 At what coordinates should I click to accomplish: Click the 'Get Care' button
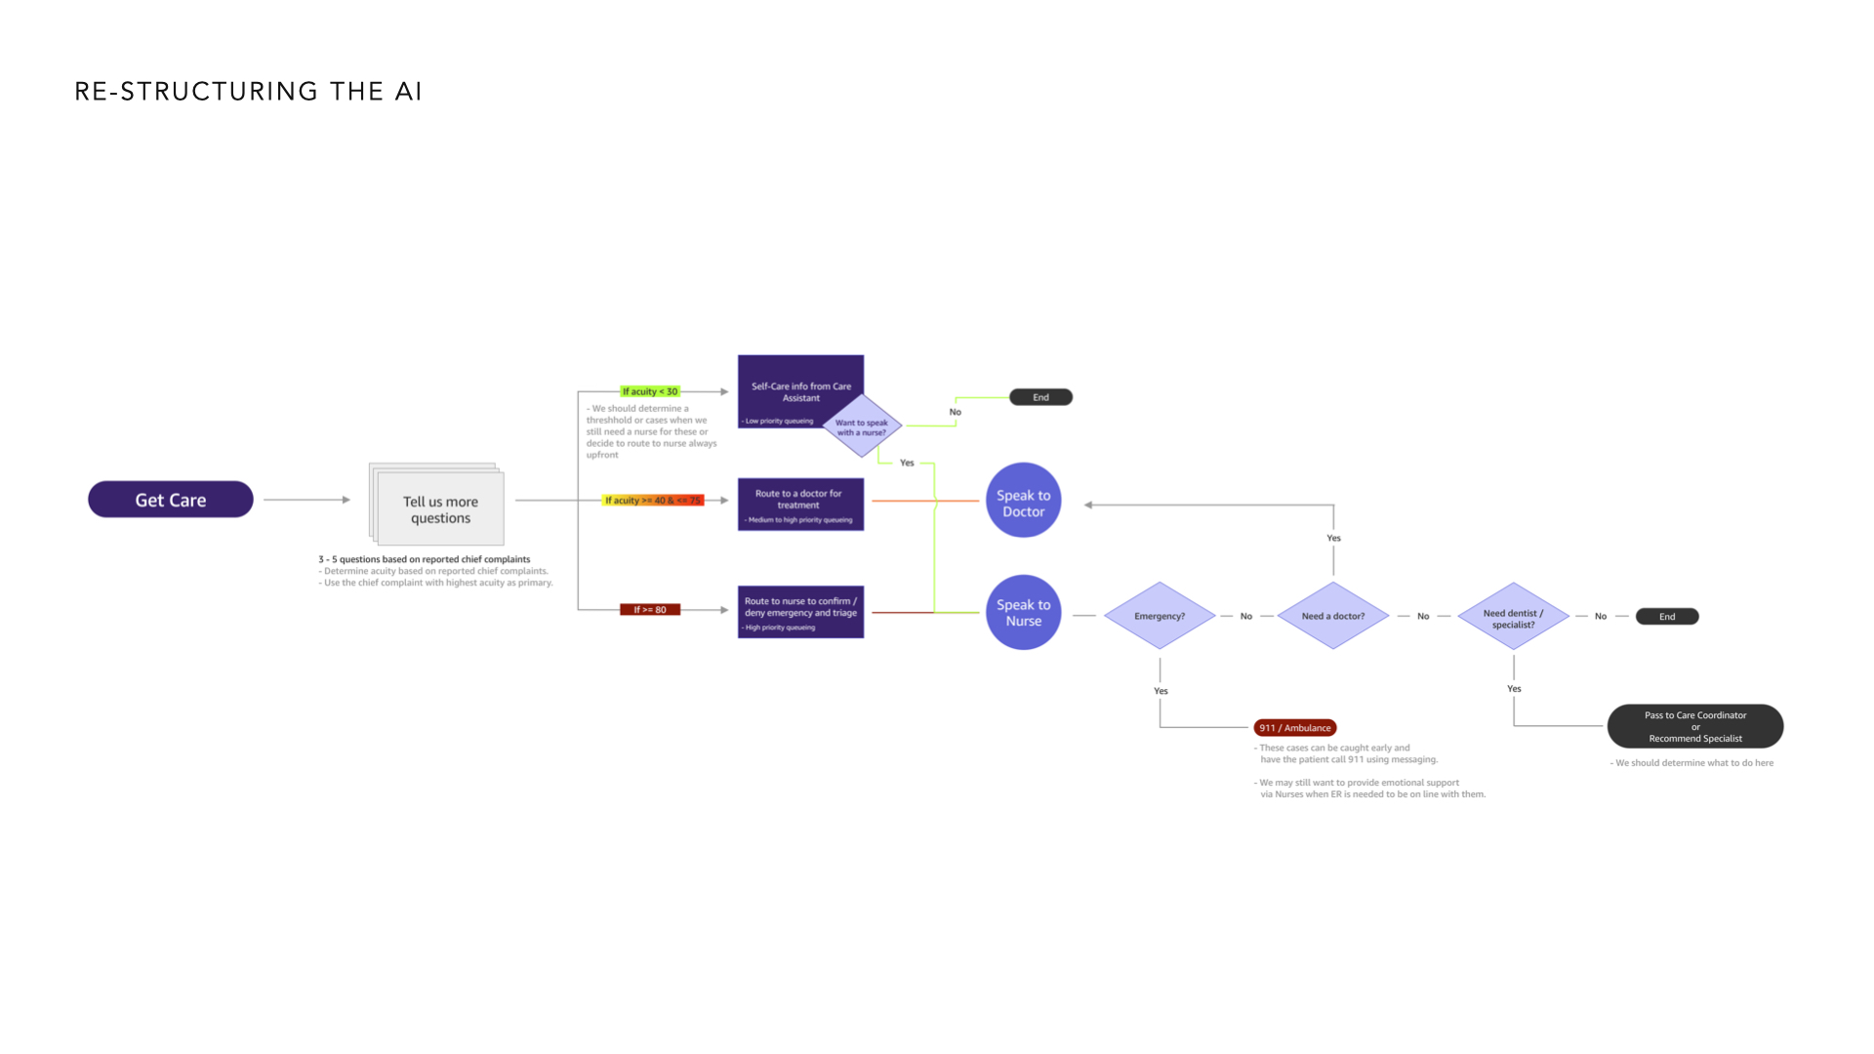pos(171,500)
